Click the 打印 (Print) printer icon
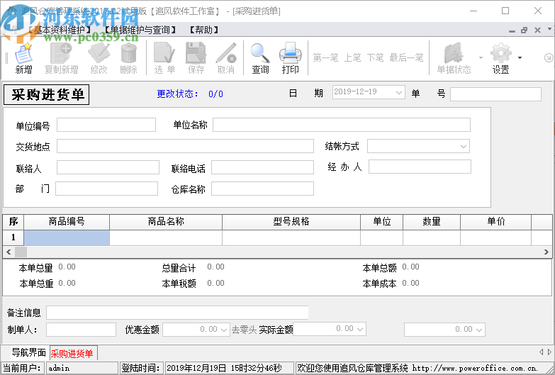The width and height of the screenshot is (555, 375). point(290,58)
